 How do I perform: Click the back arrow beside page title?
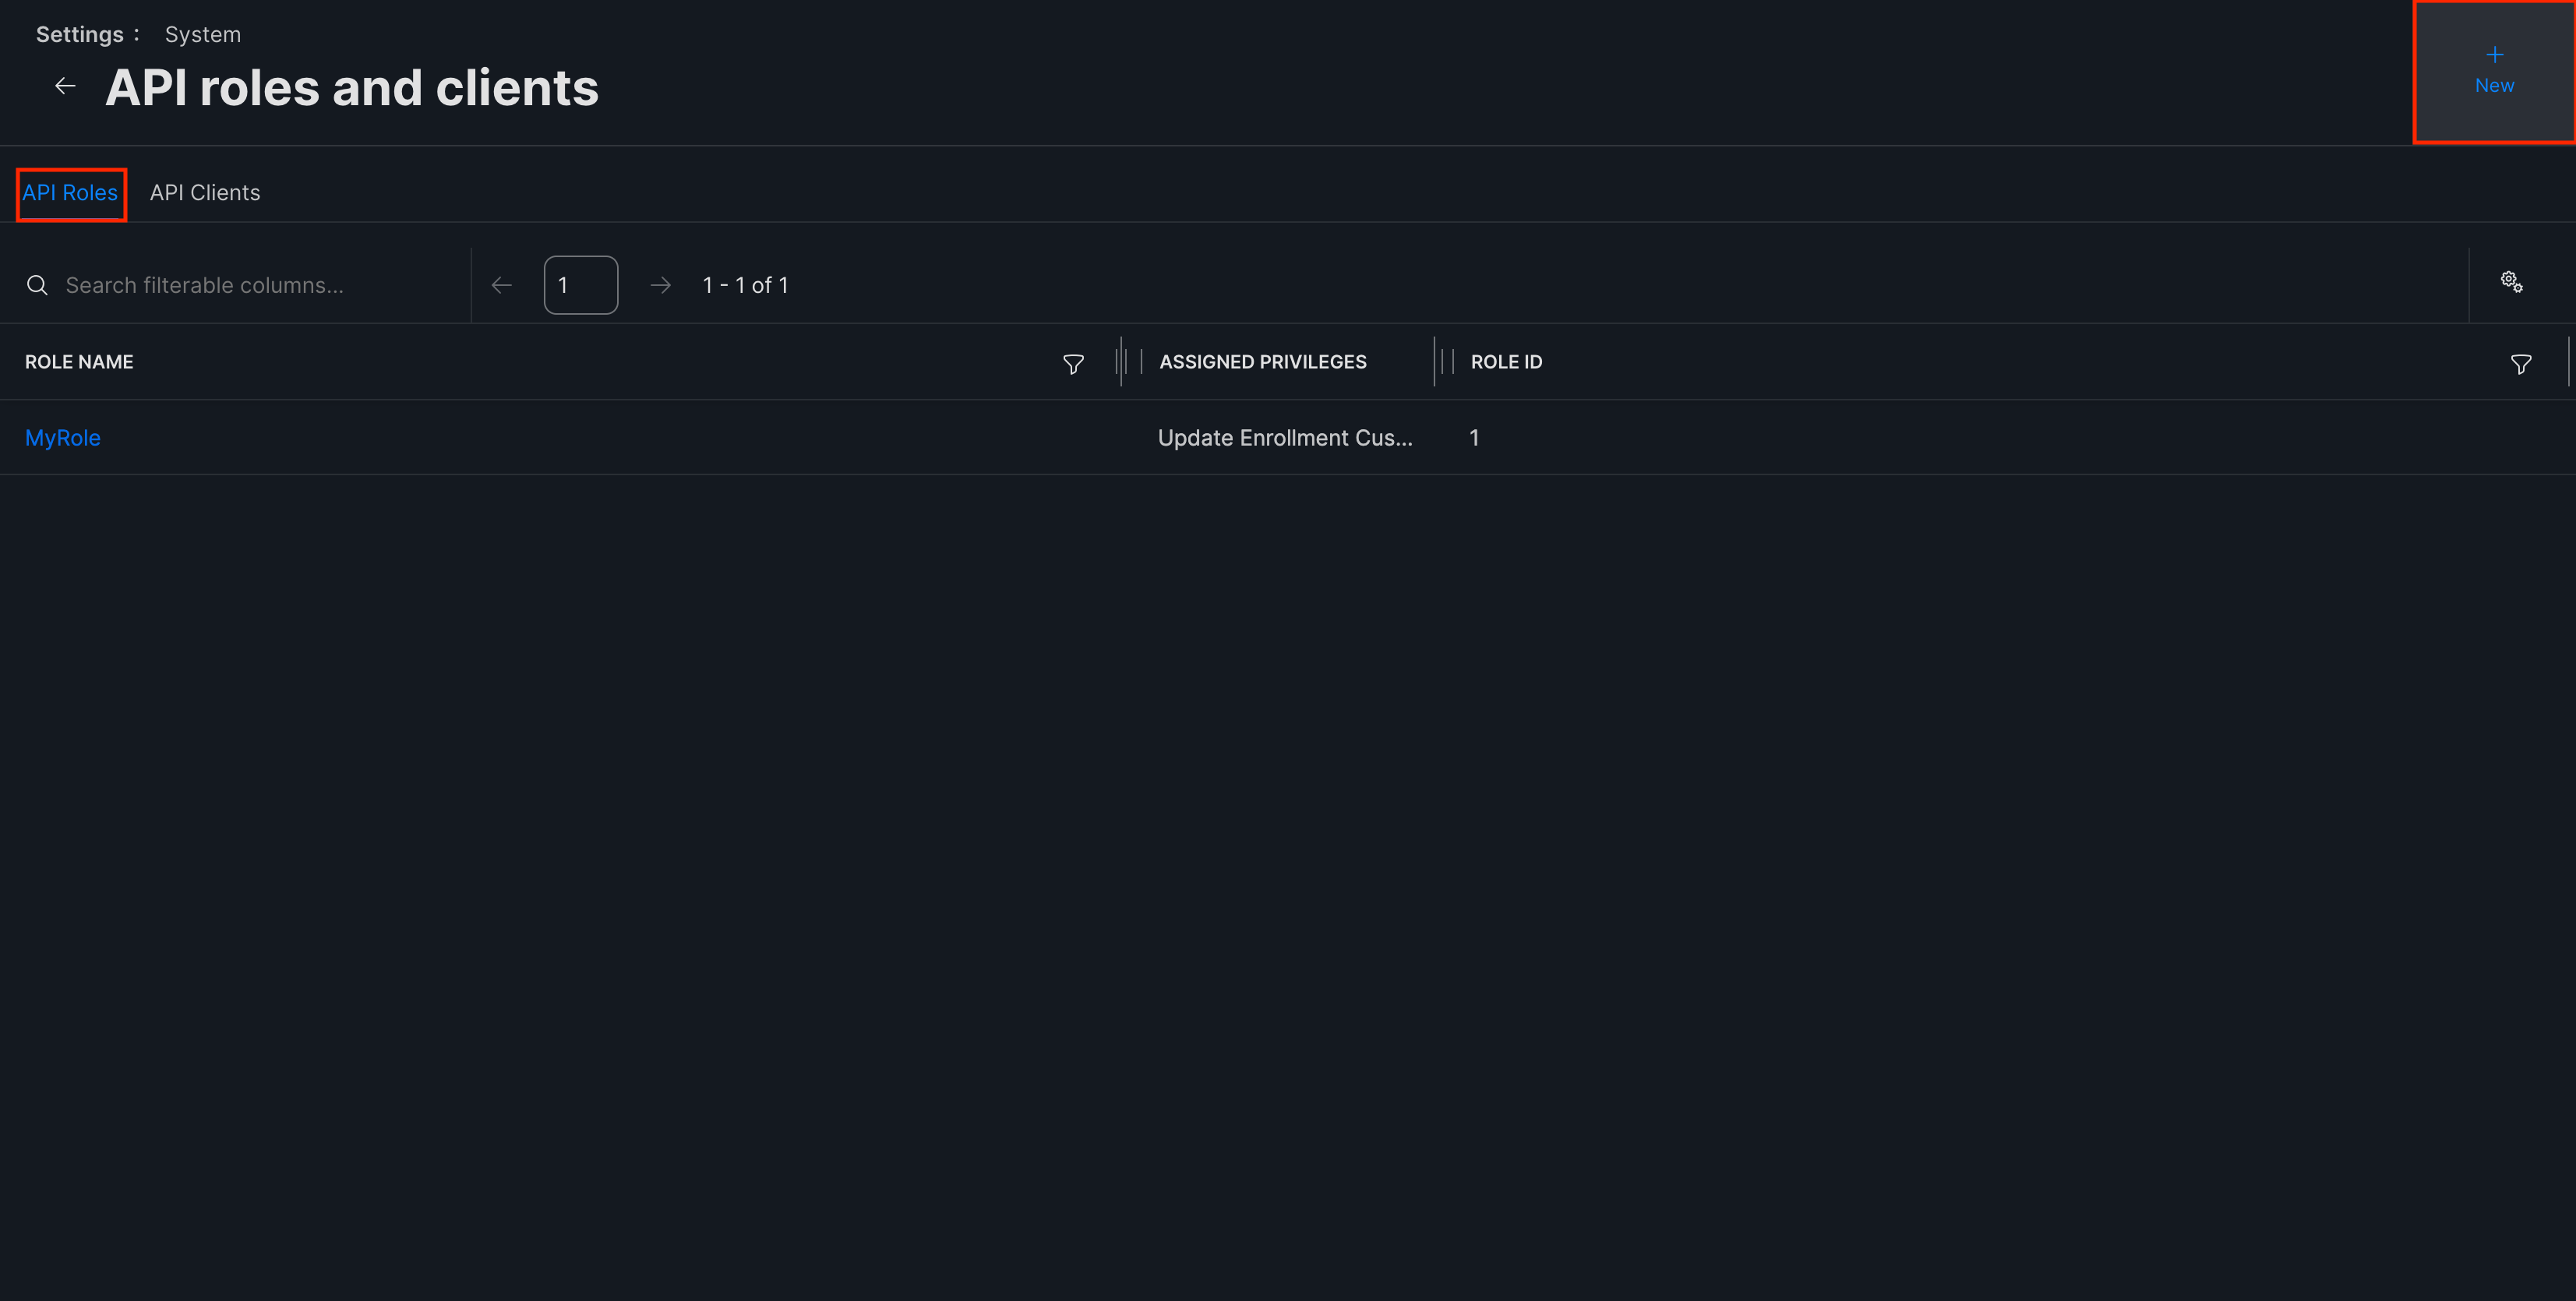point(65,87)
